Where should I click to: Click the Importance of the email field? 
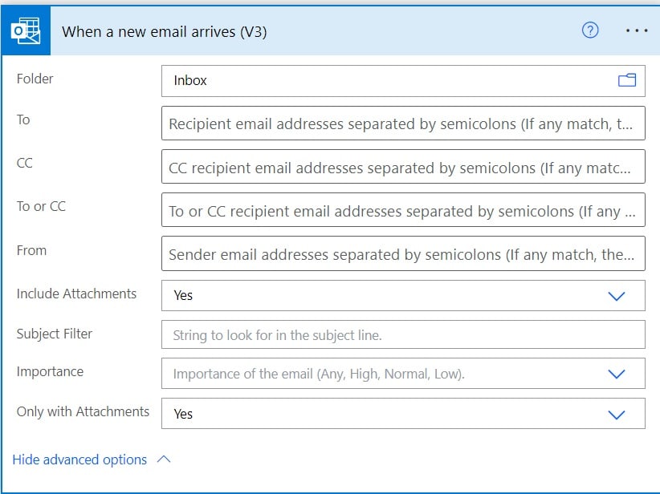pos(403,374)
